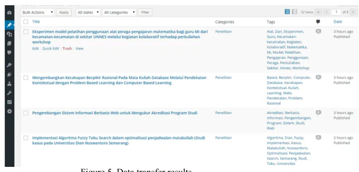Sort posts by Date column header

pyautogui.click(x=337, y=22)
